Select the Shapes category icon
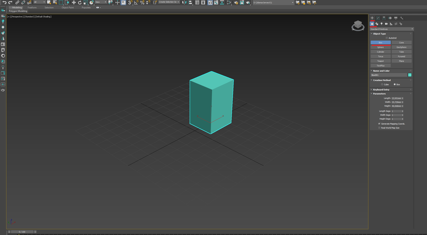This screenshot has width=427, height=235. [377, 24]
